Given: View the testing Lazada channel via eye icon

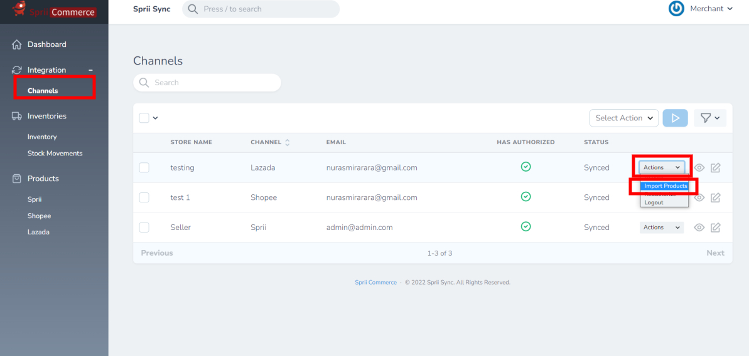Looking at the screenshot, I should 699,168.
